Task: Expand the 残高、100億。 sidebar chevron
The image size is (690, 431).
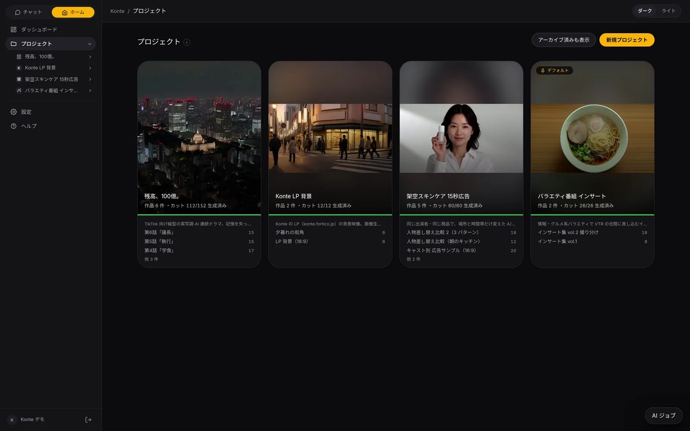Action: coord(90,56)
